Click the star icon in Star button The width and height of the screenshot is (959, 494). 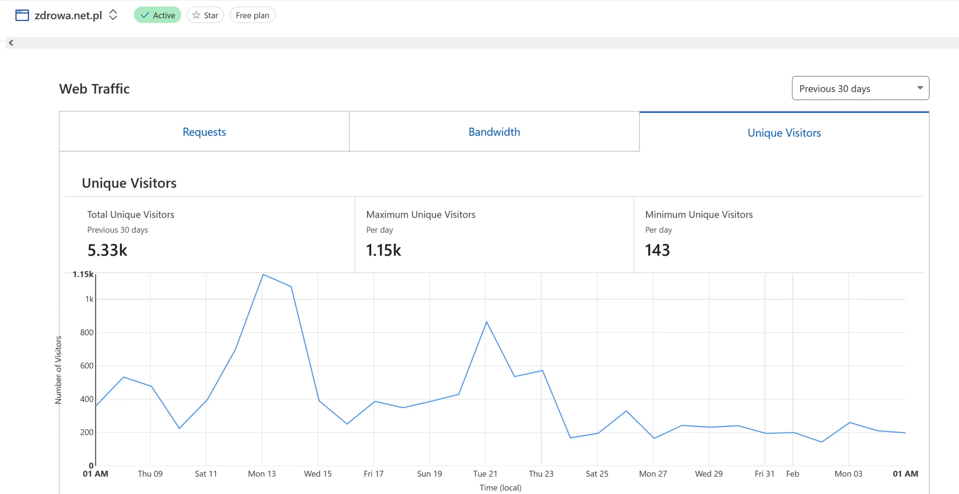[196, 15]
